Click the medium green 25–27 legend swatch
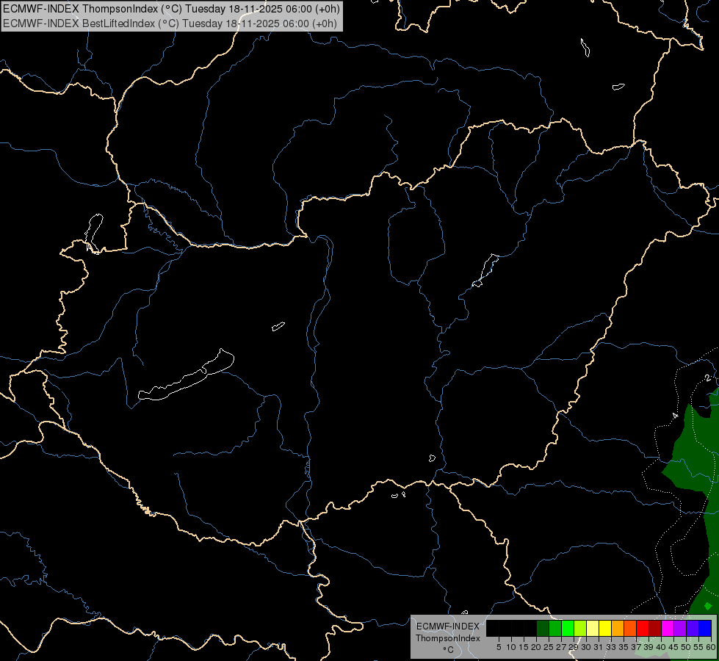 [x=555, y=628]
